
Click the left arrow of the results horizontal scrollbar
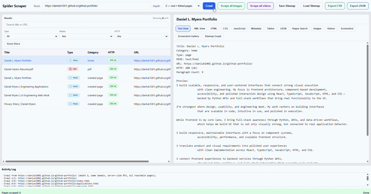coord(3,162)
